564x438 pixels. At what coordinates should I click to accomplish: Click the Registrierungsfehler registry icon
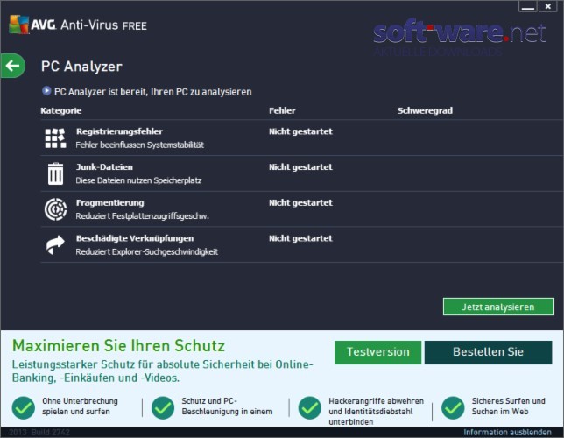coord(55,138)
